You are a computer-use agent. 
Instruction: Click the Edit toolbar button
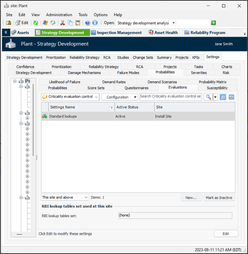tap(22, 23)
